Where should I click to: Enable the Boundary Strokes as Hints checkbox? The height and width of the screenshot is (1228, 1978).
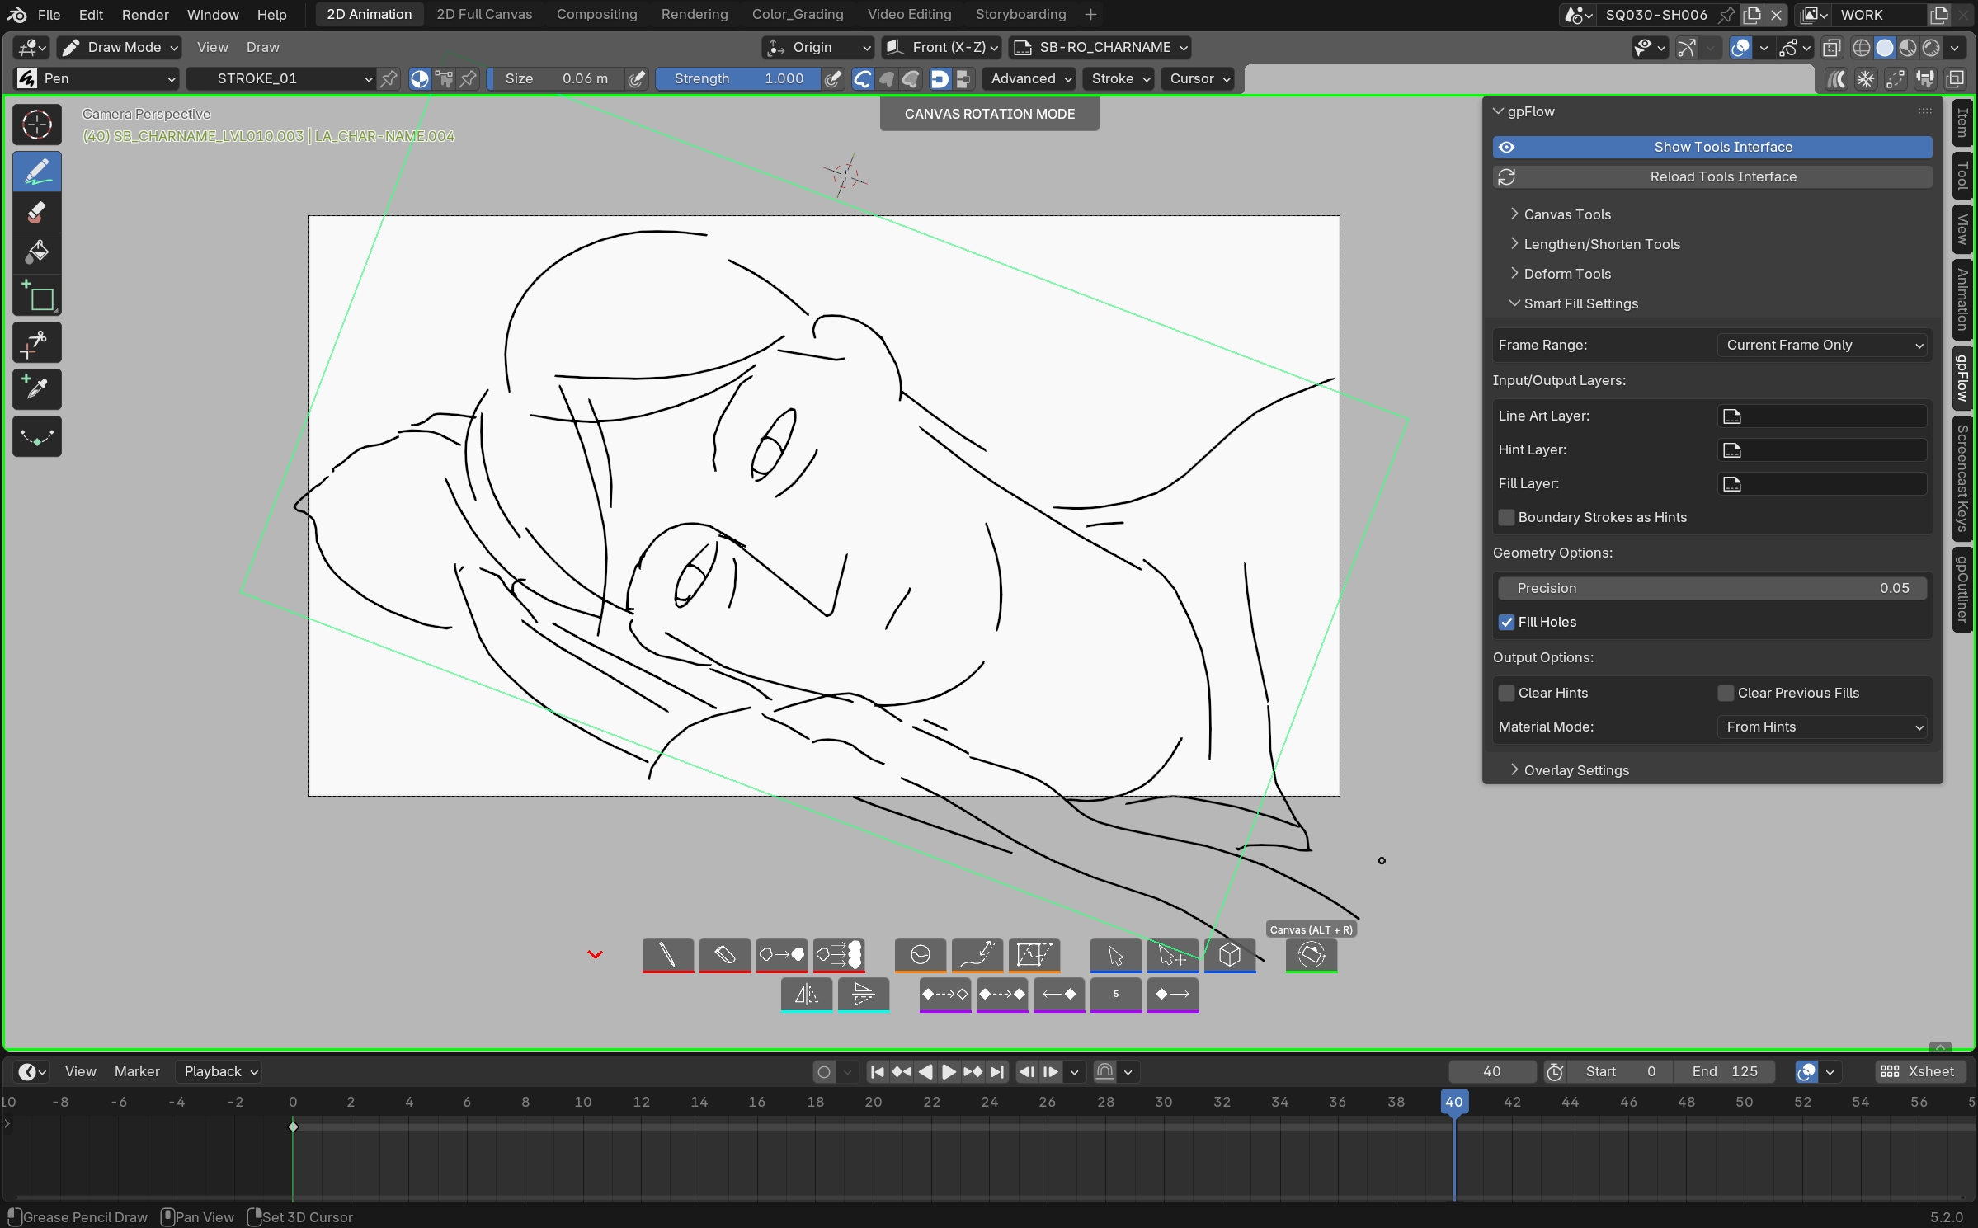pos(1506,517)
